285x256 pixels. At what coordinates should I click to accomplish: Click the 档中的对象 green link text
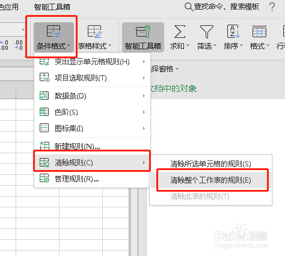click(x=174, y=88)
